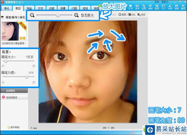Screen dimensions: 187x135
Task: Launch the 抠图 cutout tool
Action: click(x=144, y=7)
